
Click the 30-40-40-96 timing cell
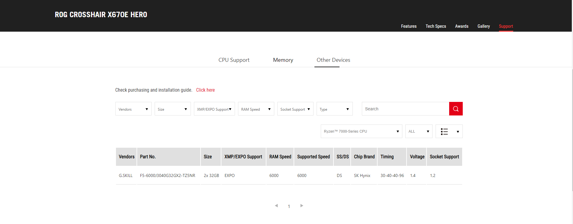pos(392,175)
